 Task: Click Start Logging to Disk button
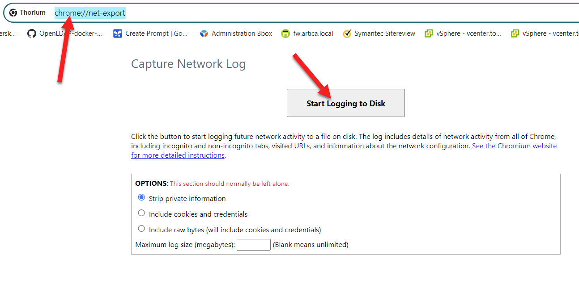point(345,103)
